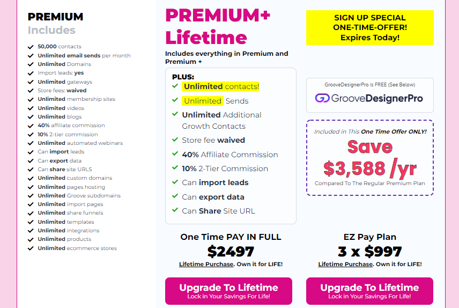This screenshot has height=308, width=459.
Task: Click checkmark beside Unlimited membership sites
Action: click(31, 99)
